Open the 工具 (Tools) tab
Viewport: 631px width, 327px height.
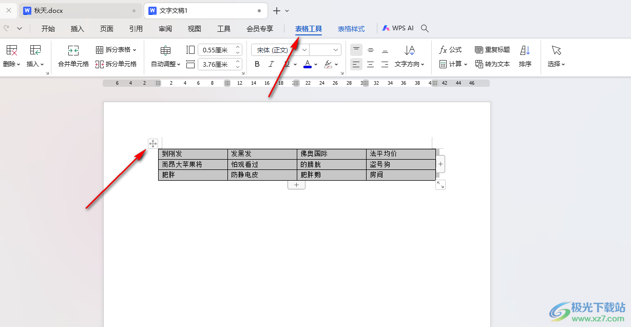[224, 29]
